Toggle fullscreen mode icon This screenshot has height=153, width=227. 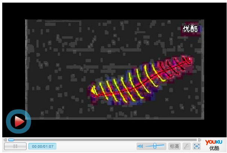[197, 146]
